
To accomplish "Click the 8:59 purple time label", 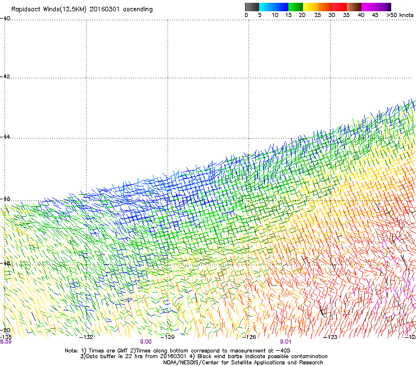I will [x=6, y=342].
